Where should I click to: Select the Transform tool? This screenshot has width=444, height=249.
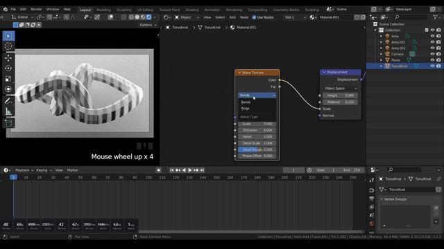tap(8, 89)
